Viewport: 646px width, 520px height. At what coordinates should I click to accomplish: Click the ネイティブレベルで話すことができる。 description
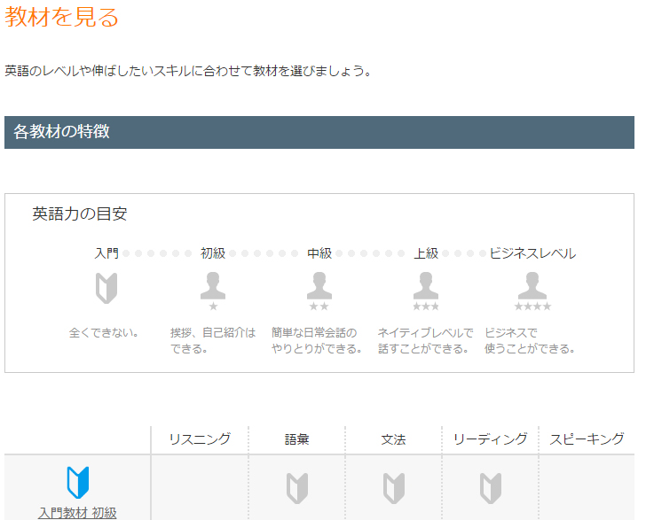pyautogui.click(x=425, y=341)
